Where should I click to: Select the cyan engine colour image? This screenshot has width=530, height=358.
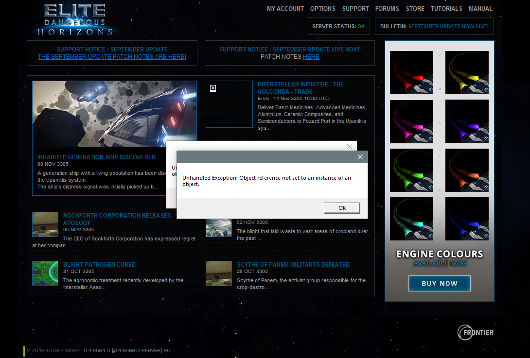pyautogui.click(x=411, y=219)
